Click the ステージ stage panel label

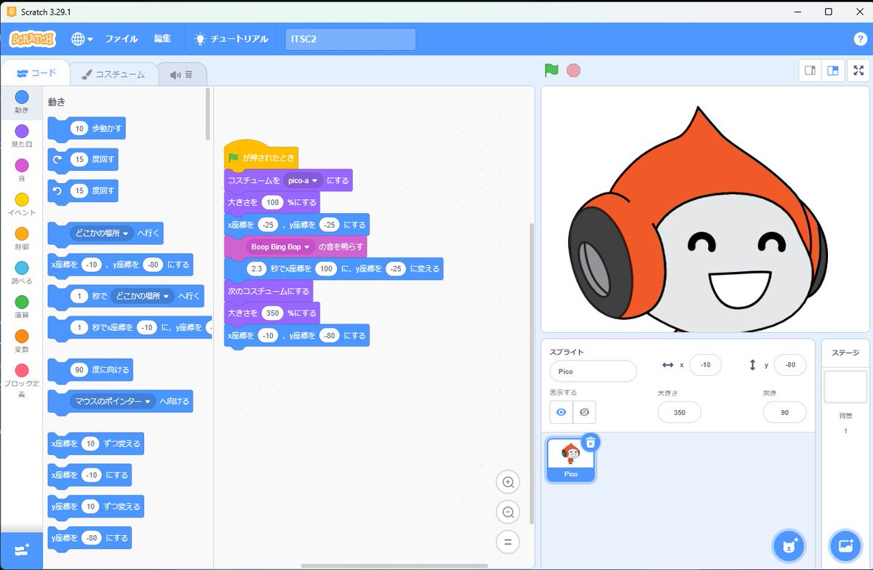[845, 352]
